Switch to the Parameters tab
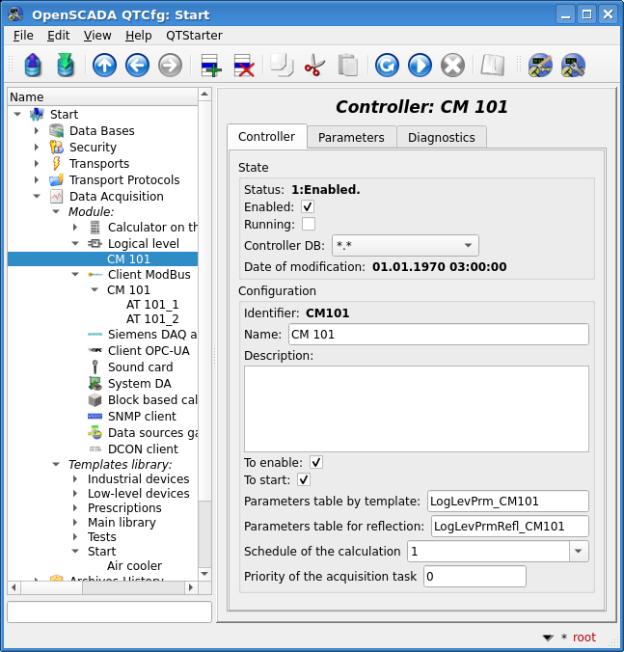This screenshot has height=652, width=624. click(x=351, y=137)
